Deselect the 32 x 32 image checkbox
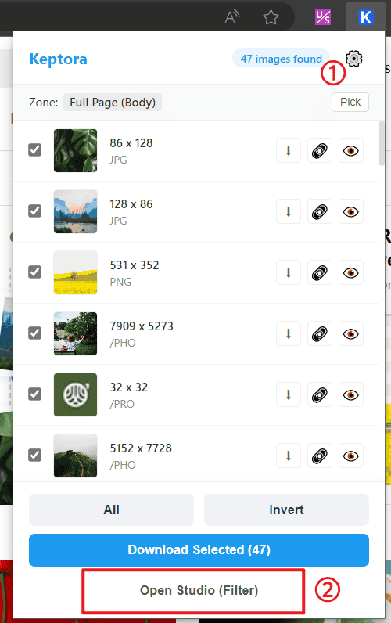This screenshot has height=623, width=391. click(35, 394)
